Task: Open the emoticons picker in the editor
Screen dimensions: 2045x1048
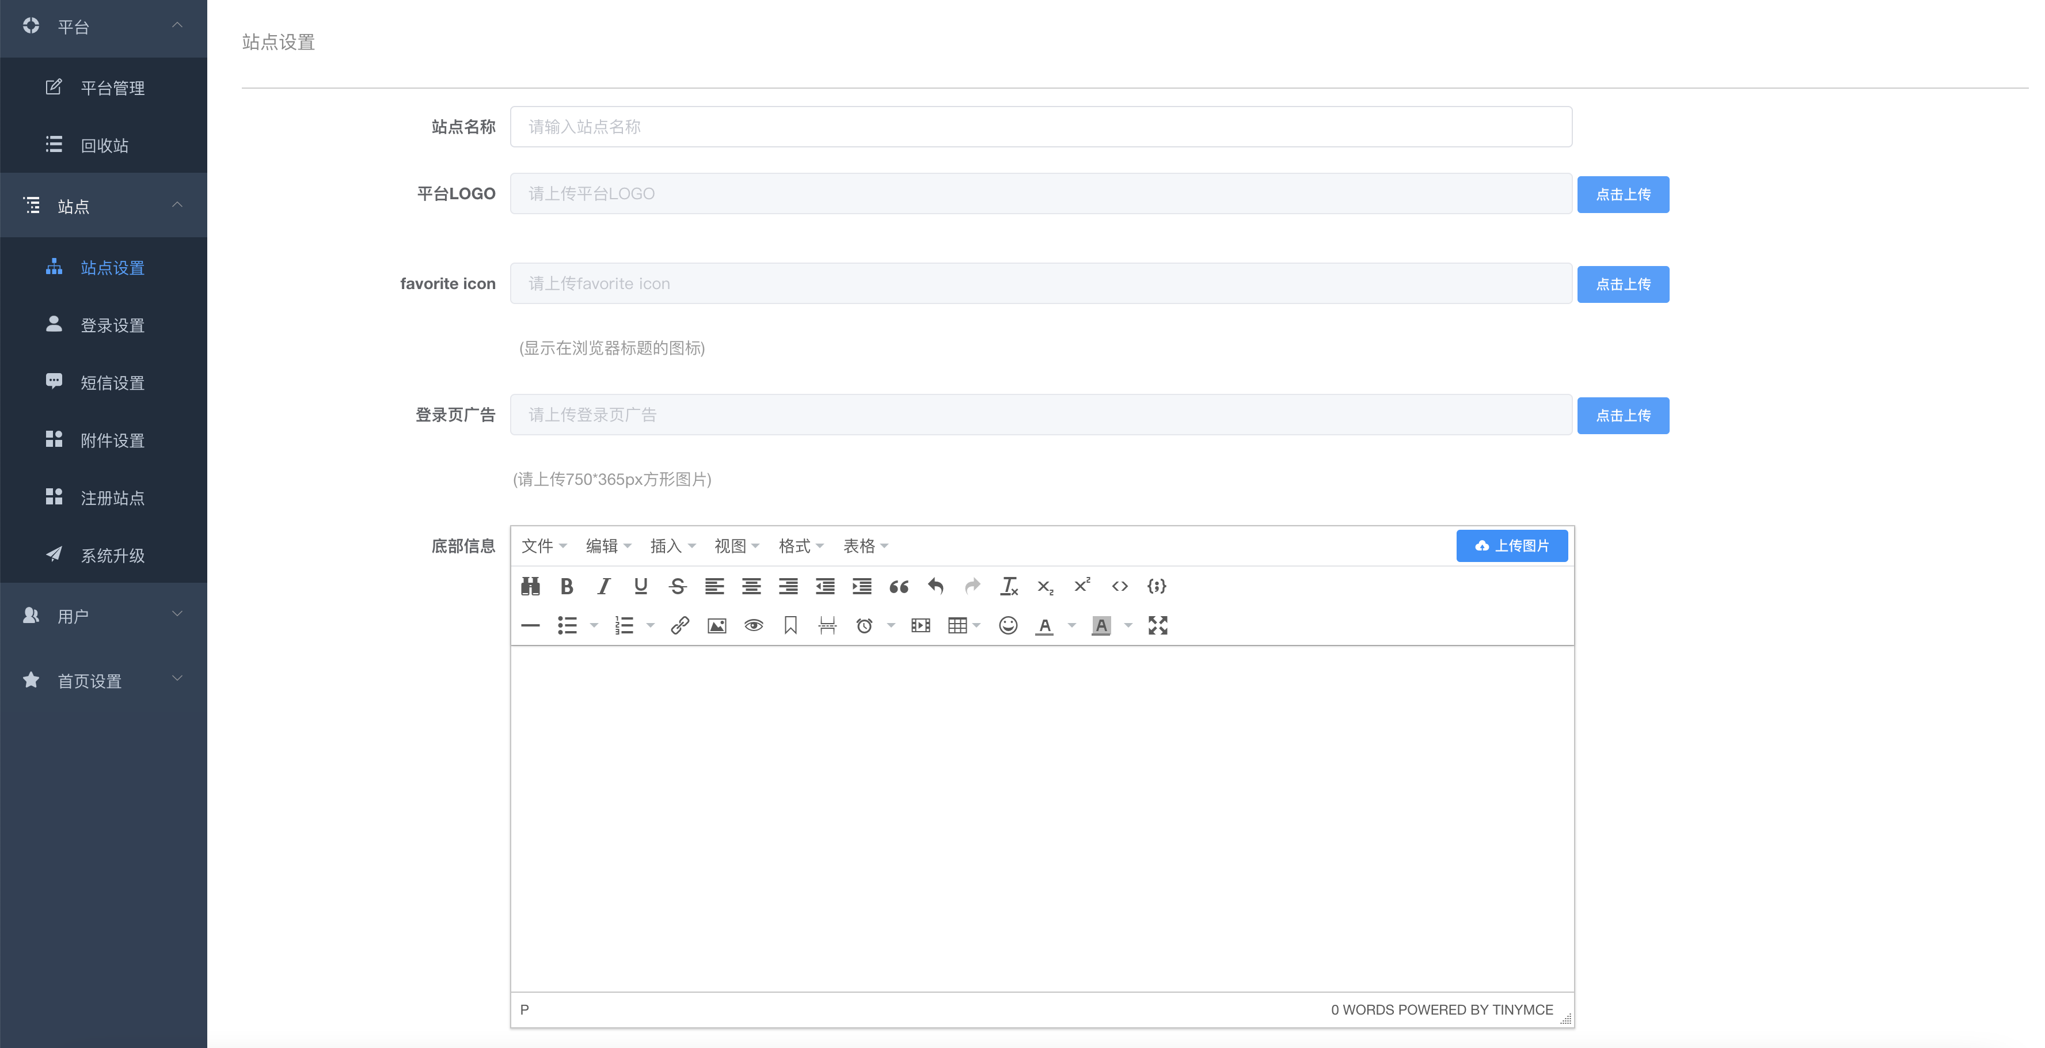Action: click(x=1008, y=625)
